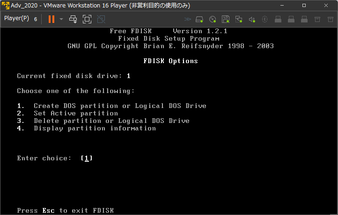Click 'Fixed Disk Setup Program' text line

[x=169, y=38]
